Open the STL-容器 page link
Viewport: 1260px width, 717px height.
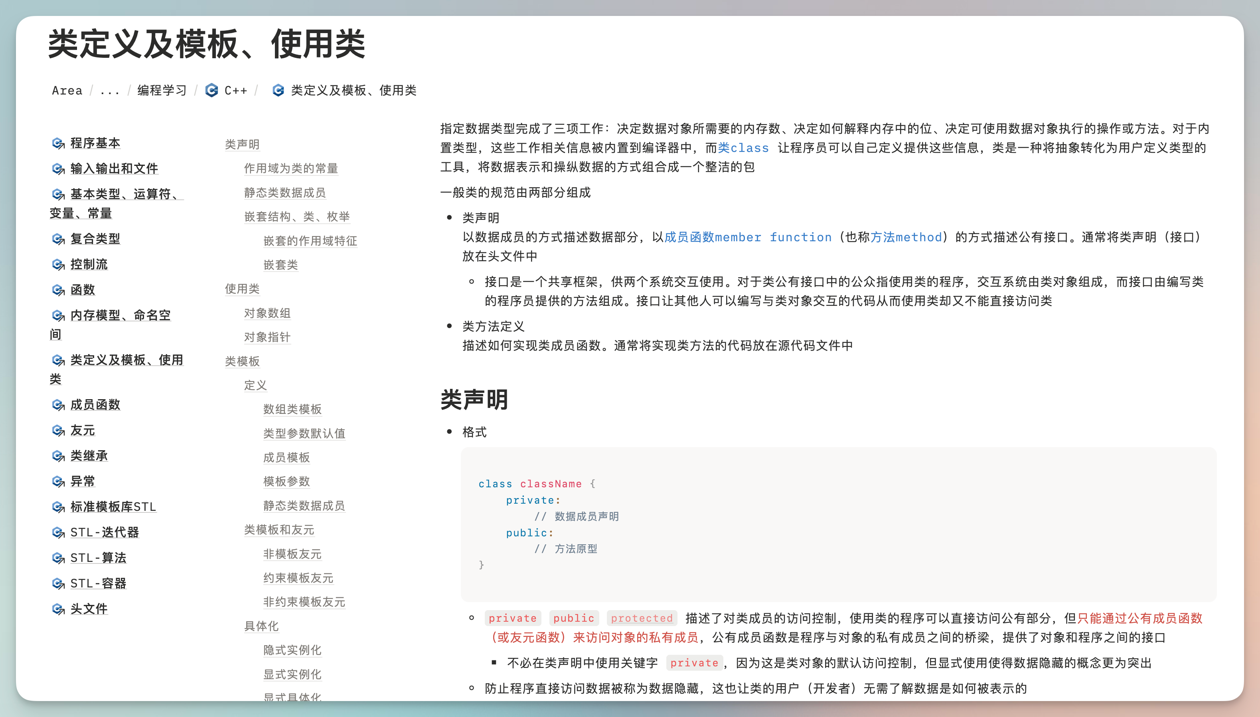tap(98, 583)
